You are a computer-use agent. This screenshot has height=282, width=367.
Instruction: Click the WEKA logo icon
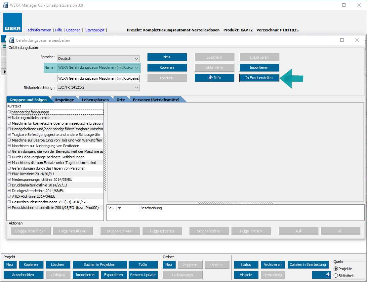tap(13, 22)
